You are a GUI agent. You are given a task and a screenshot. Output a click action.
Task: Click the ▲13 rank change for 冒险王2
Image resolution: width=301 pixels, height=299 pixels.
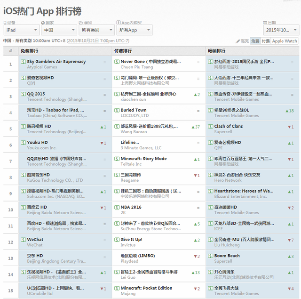[x=196, y=273]
